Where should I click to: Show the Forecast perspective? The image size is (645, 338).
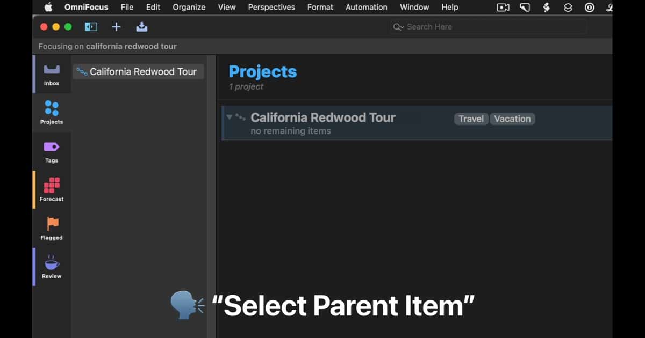[52, 189]
